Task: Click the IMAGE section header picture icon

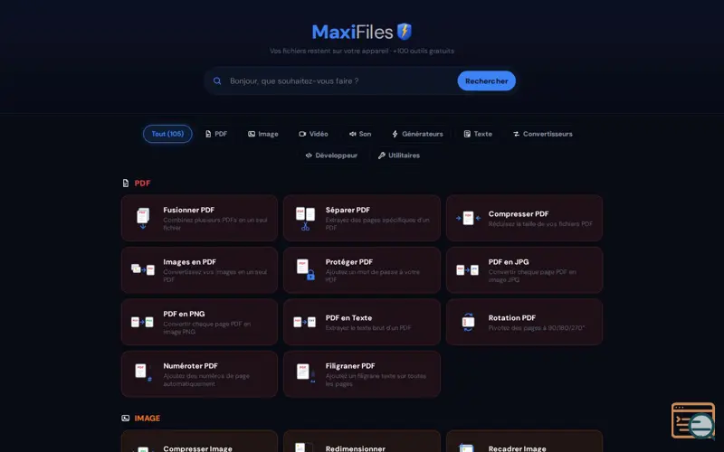Action: (126, 418)
